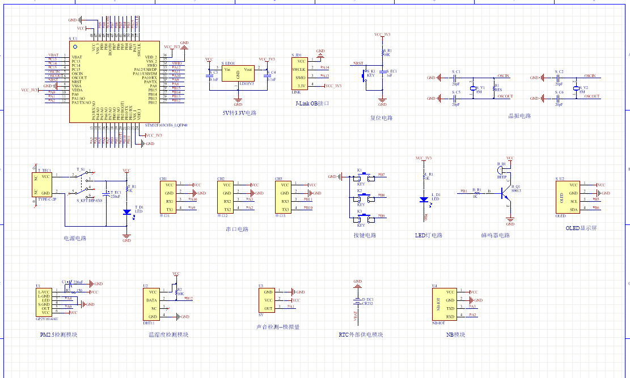The image size is (630, 378).
Task: Select the J-Link connector block S_JD1
Action: (x=299, y=73)
